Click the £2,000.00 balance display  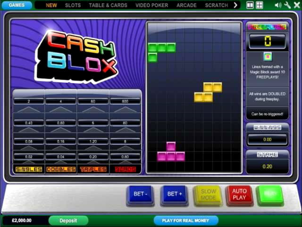(22, 220)
